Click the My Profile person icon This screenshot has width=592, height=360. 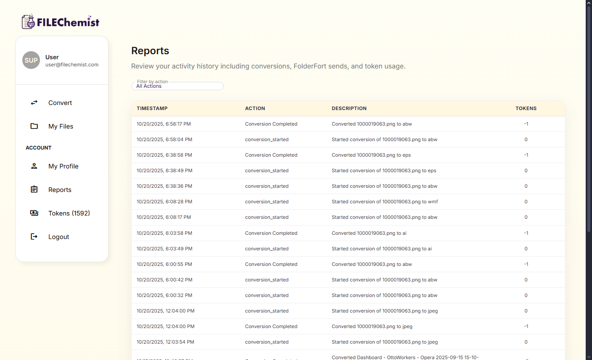[x=34, y=166]
